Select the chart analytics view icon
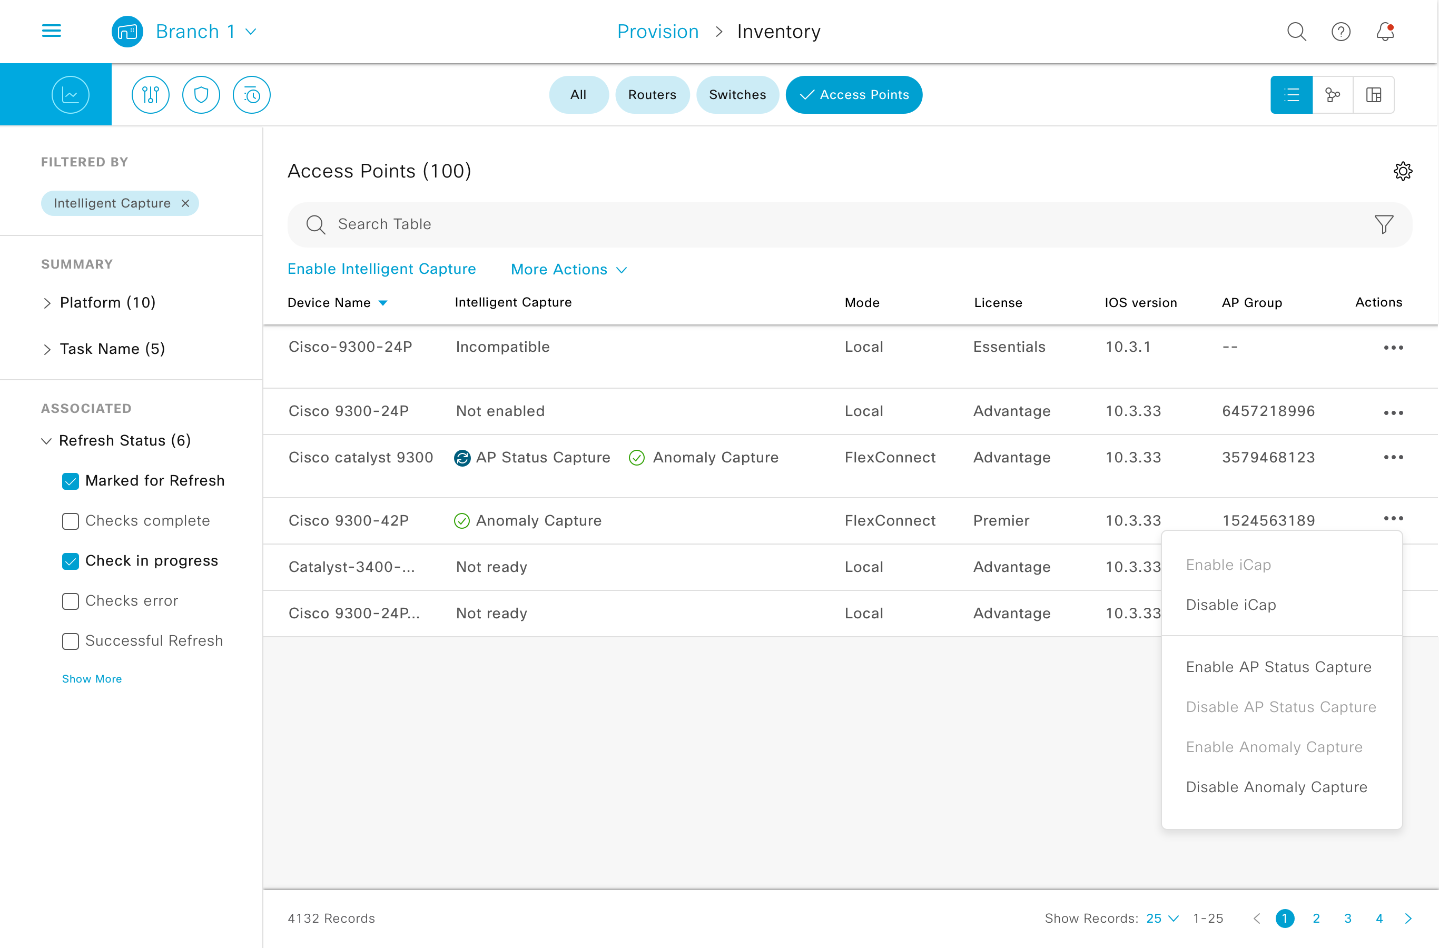Image resolution: width=1439 pixels, height=948 pixels. pyautogui.click(x=70, y=95)
